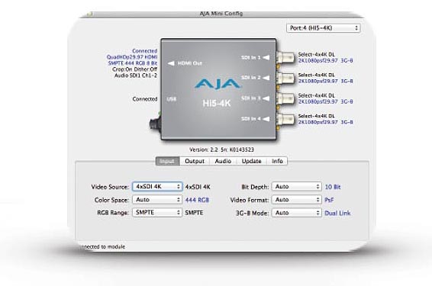Viewport: 432px width, 286px height.
Task: Click the AJA logo on the device
Action: point(217,84)
